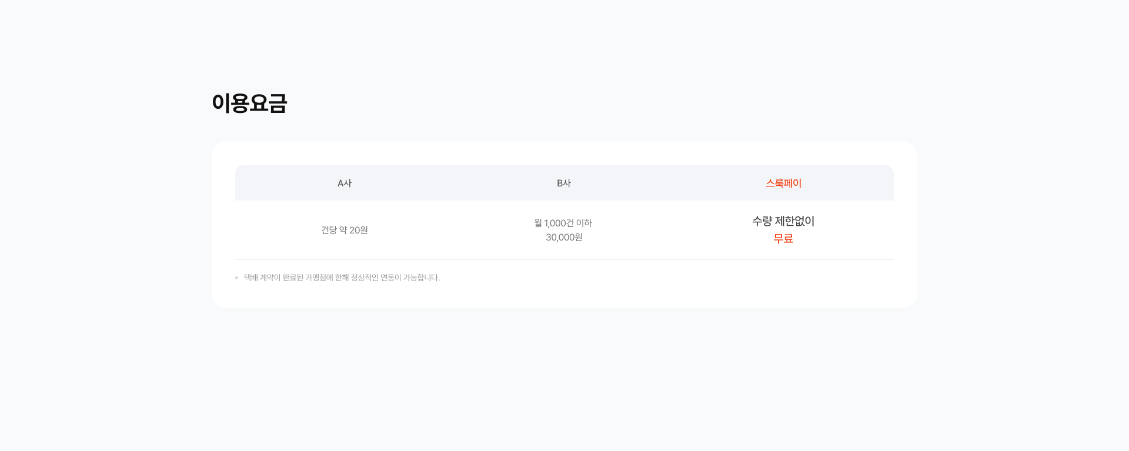Click the word 계약이 in the footnote
This screenshot has width=1129, height=451.
coord(270,278)
